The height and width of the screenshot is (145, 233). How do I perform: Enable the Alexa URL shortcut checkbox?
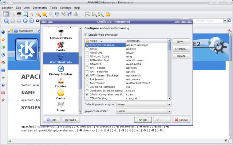(x=87, y=53)
